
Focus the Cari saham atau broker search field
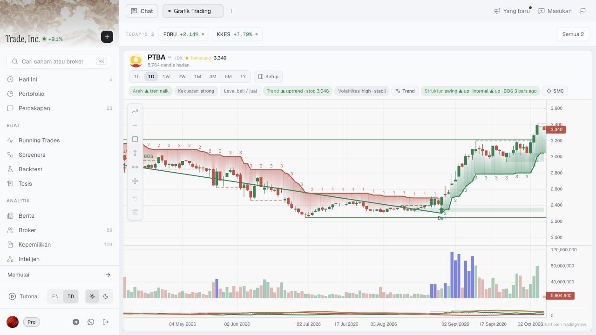click(60, 61)
